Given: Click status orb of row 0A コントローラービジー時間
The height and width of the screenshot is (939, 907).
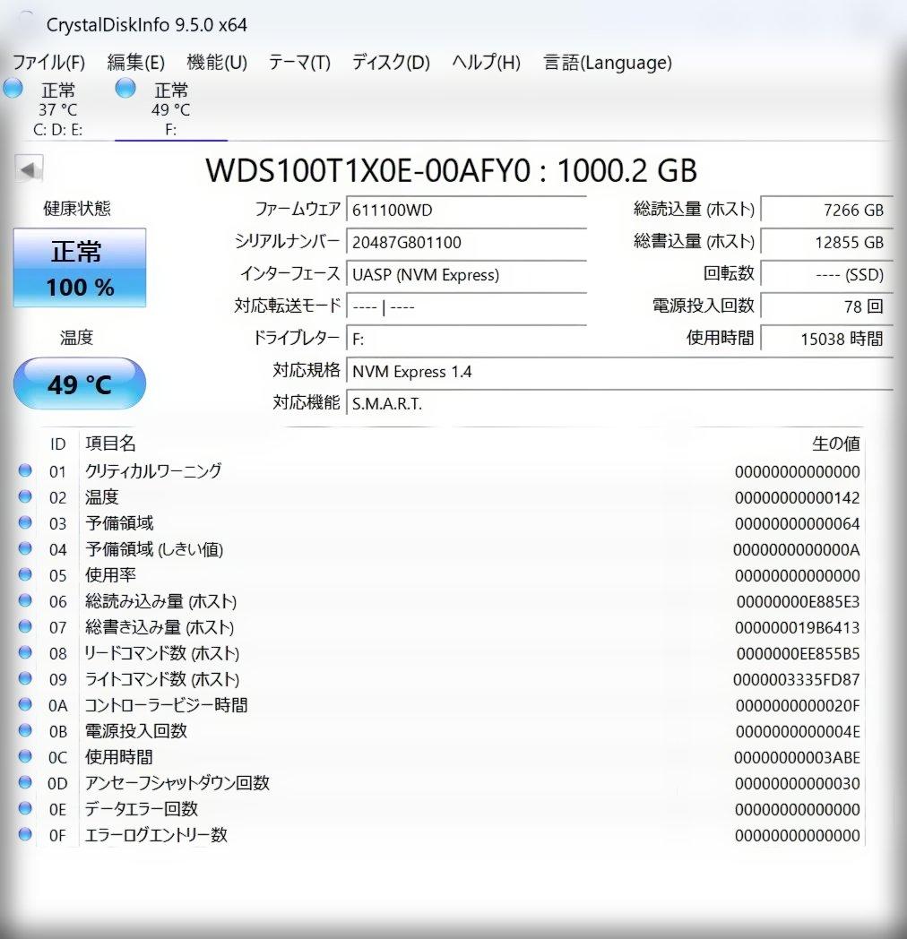Looking at the screenshot, I should point(25,703).
